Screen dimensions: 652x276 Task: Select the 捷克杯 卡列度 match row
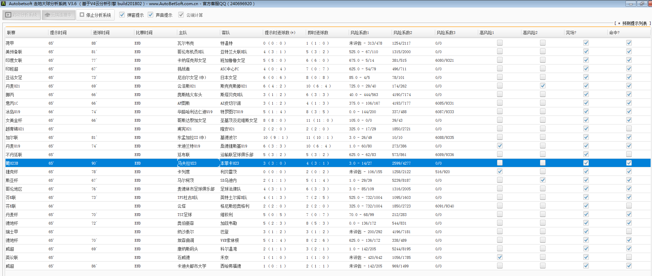183,172
